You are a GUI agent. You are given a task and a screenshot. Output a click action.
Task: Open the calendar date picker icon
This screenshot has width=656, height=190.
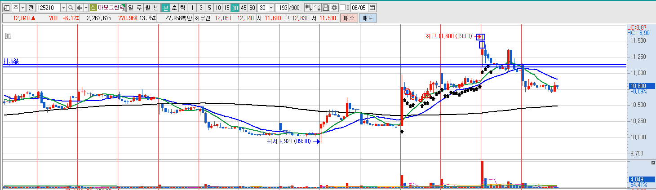click(x=372, y=8)
